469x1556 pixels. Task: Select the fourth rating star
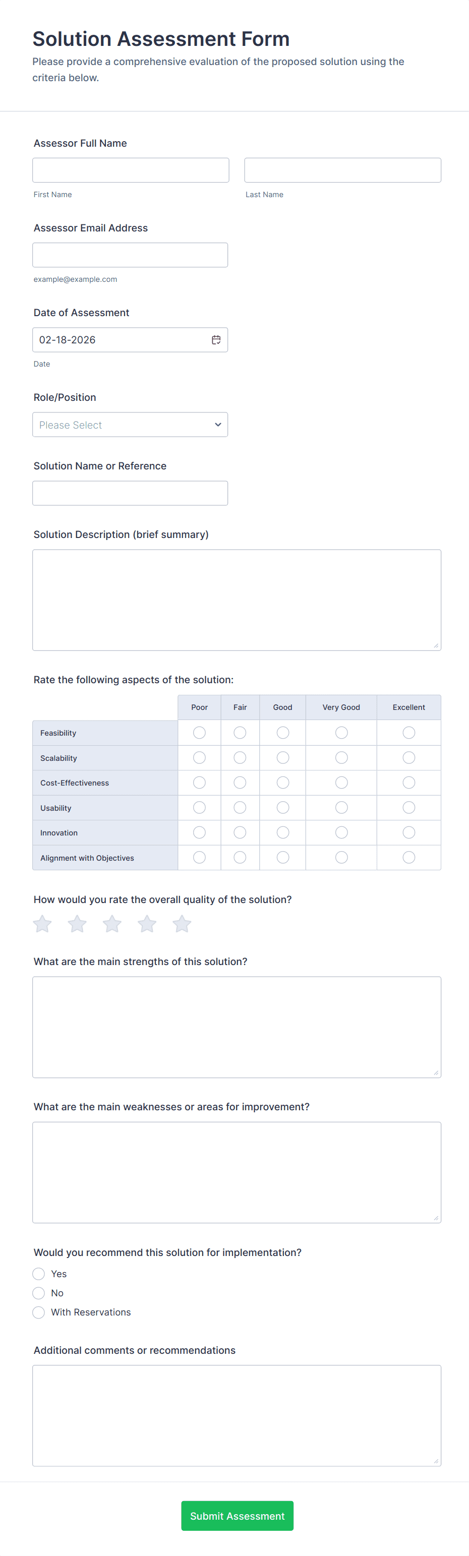(x=147, y=924)
